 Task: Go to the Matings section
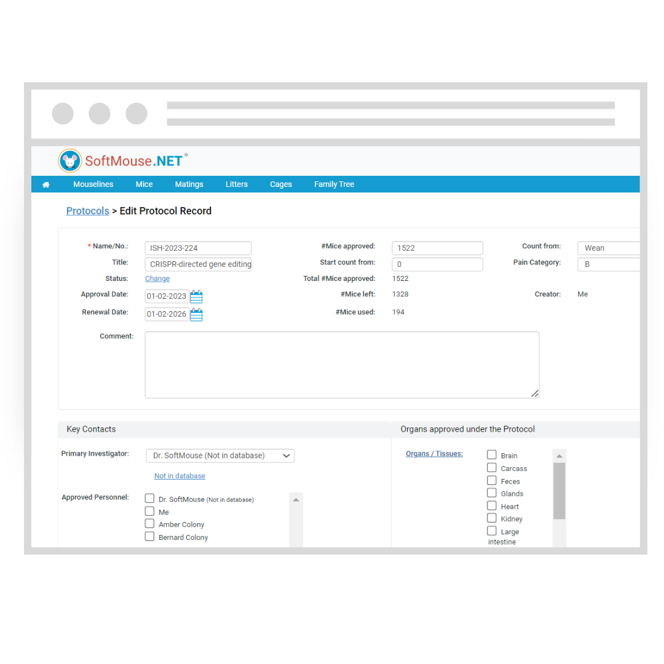(x=189, y=184)
